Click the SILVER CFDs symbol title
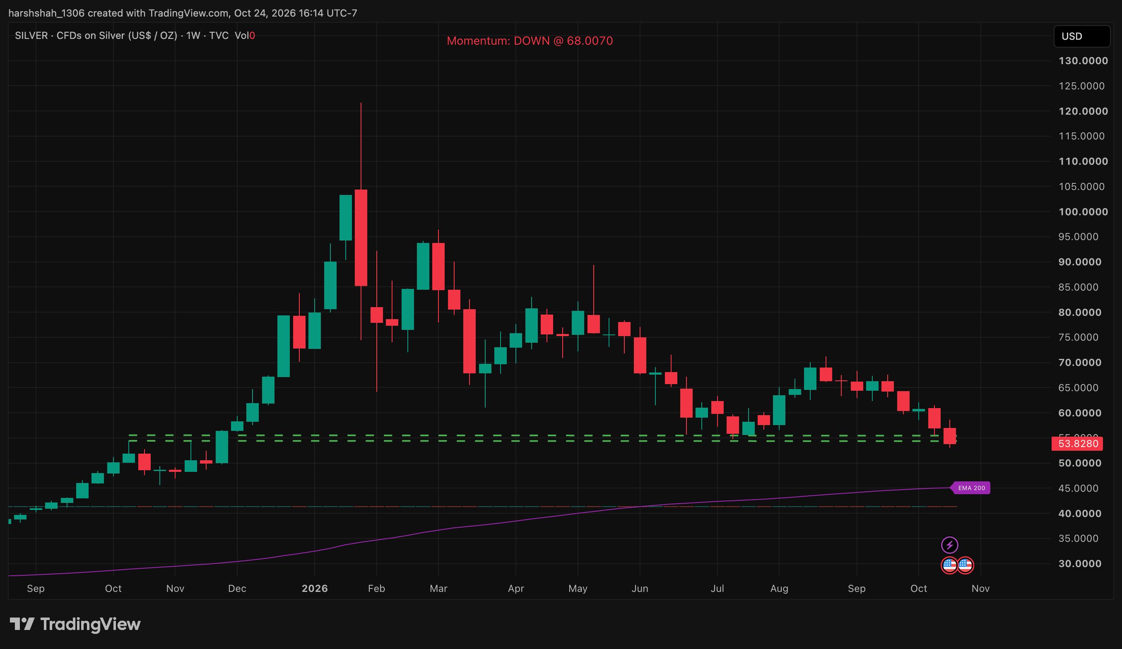The image size is (1122, 649). (121, 36)
